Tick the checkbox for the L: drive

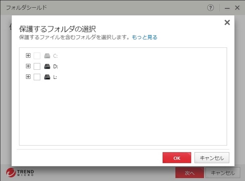point(37,77)
